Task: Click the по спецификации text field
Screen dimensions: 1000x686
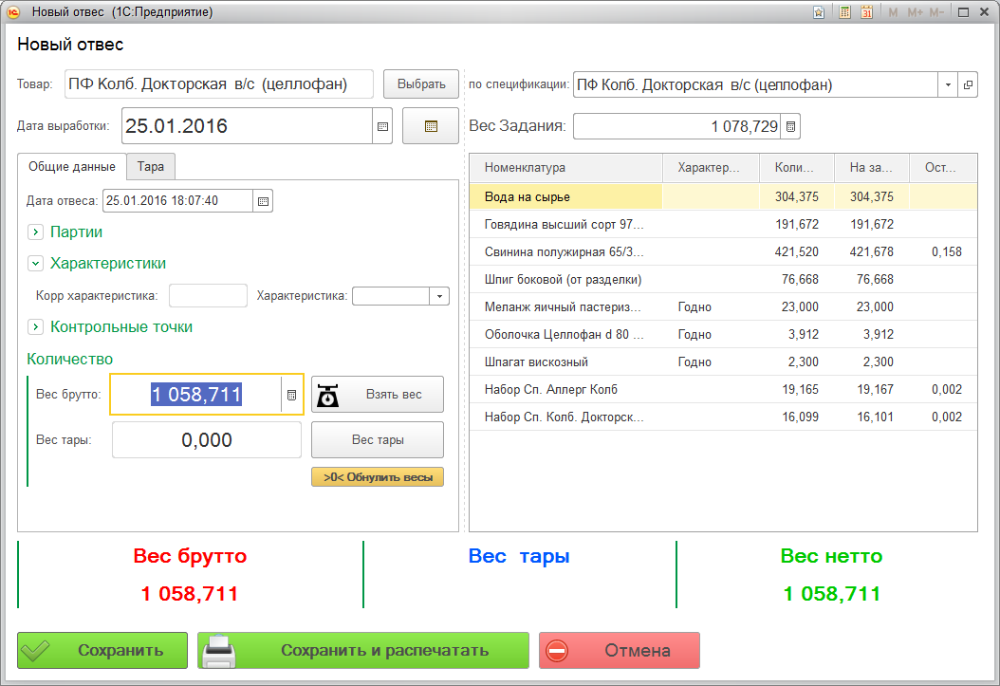Action: [756, 84]
